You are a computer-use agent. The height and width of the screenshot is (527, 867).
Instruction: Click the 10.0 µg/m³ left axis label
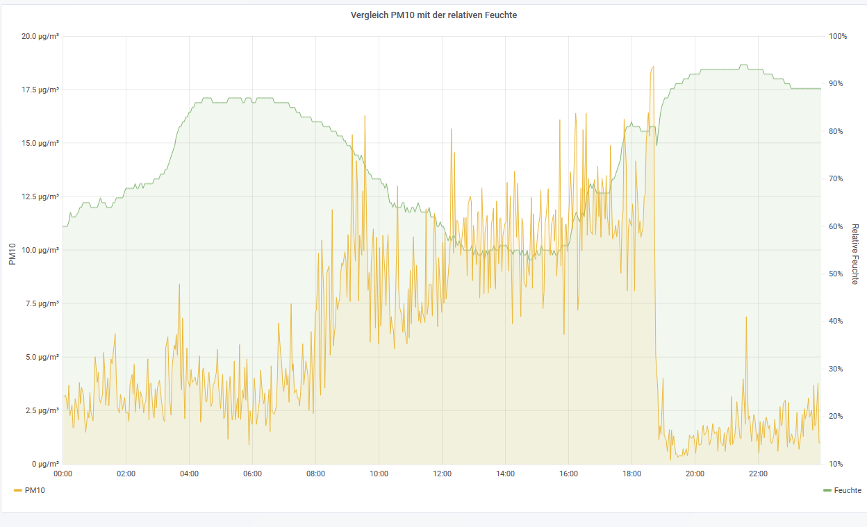(x=40, y=250)
